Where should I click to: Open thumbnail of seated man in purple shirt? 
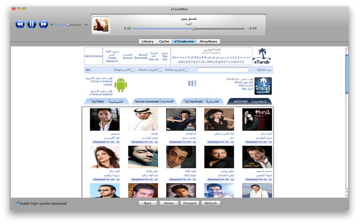click(x=181, y=119)
